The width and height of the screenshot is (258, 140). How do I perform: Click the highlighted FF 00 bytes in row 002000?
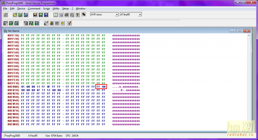click(101, 87)
